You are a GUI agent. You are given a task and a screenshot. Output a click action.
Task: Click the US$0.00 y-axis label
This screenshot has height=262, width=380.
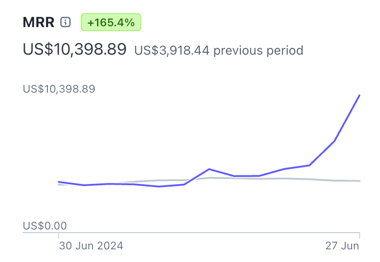pos(44,225)
